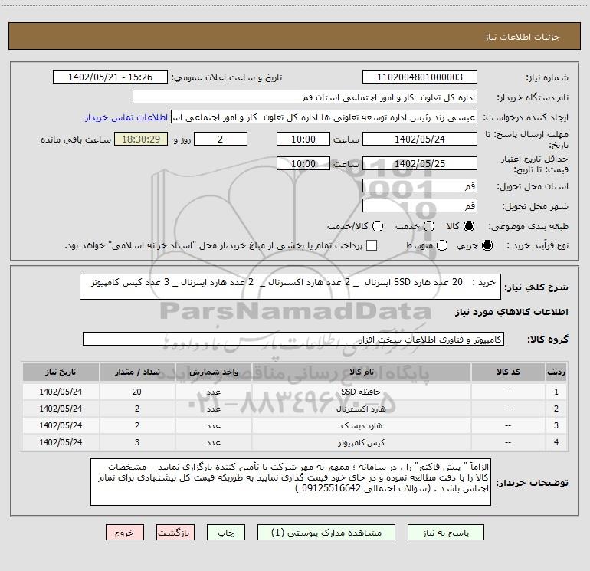Viewport: 590px width, 571px height.
Task: Click quantity 3 in the کیس کامپیوتر row
Action: tap(137, 443)
